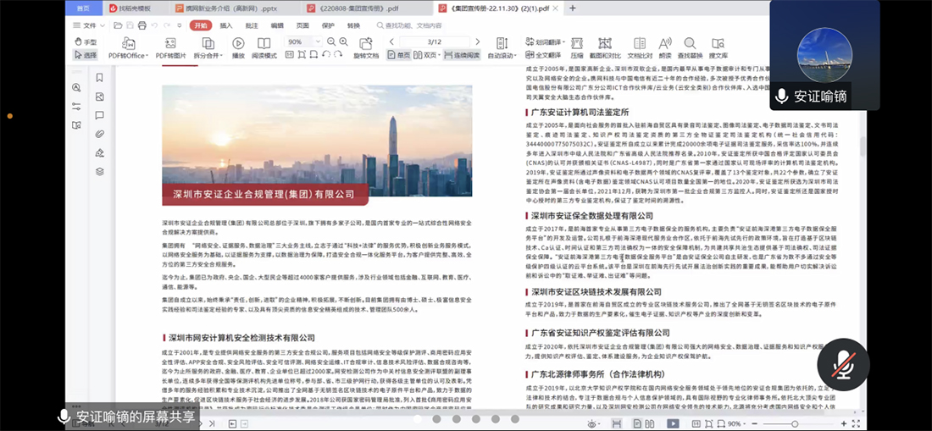Click the status bar play slideshow button
This screenshot has width=932, height=431.
[x=672, y=424]
